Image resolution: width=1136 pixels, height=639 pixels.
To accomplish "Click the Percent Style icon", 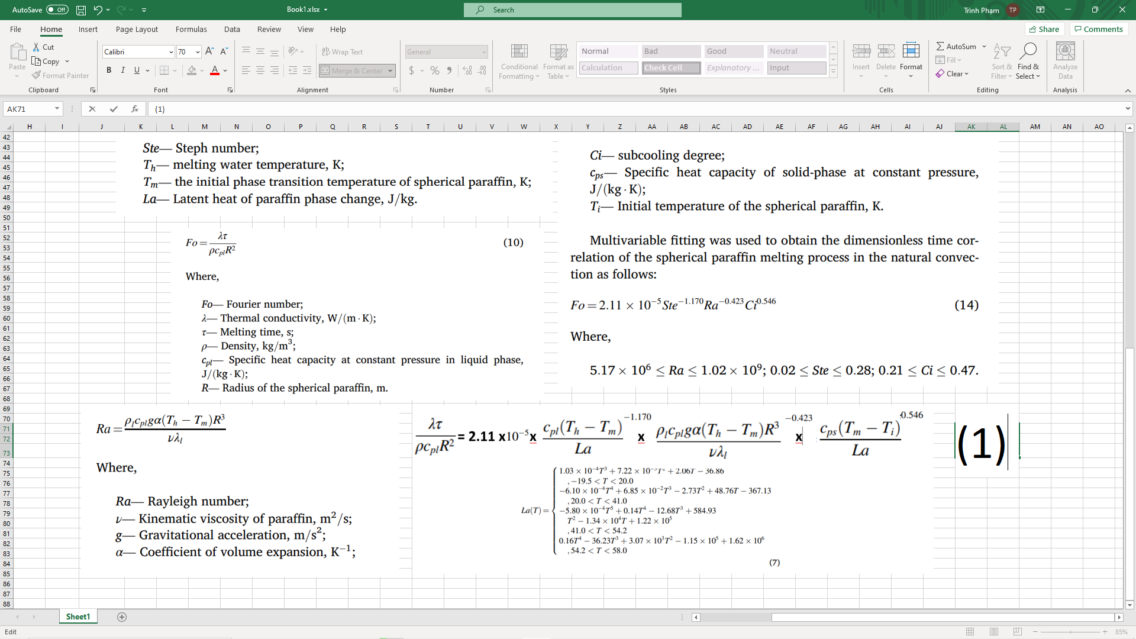I will pos(435,70).
